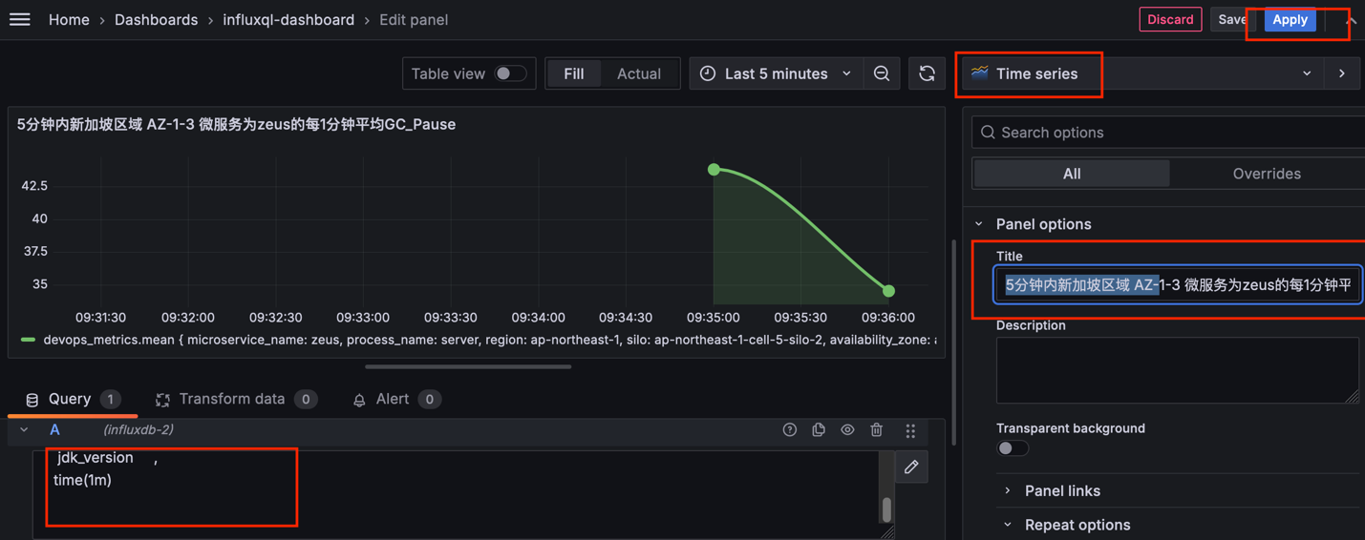Click the jdk_version query text
Image resolution: width=1365 pixels, height=540 pixels.
[x=95, y=458]
